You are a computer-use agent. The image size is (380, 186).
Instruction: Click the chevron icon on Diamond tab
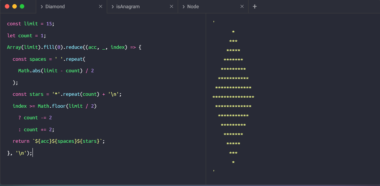41,7
